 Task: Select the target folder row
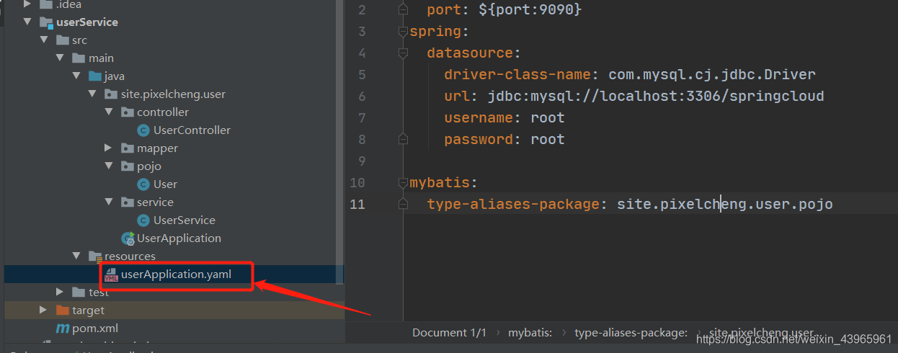click(x=174, y=310)
